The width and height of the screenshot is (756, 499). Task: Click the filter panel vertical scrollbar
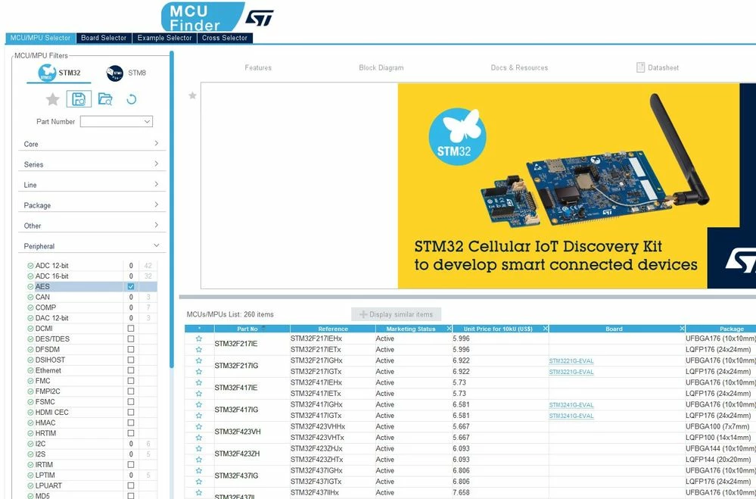(172, 210)
